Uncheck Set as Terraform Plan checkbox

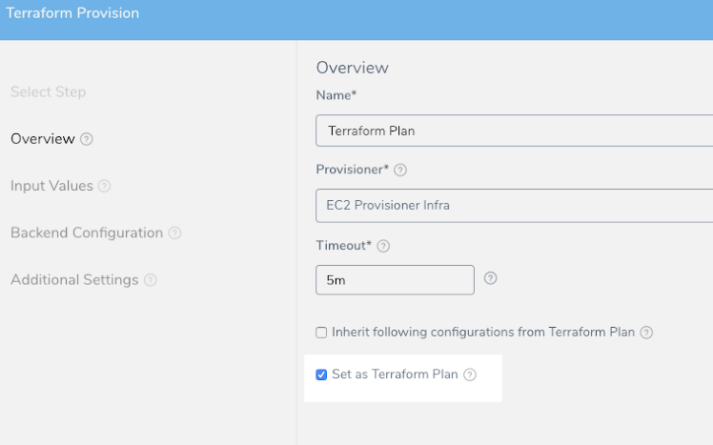click(x=321, y=374)
